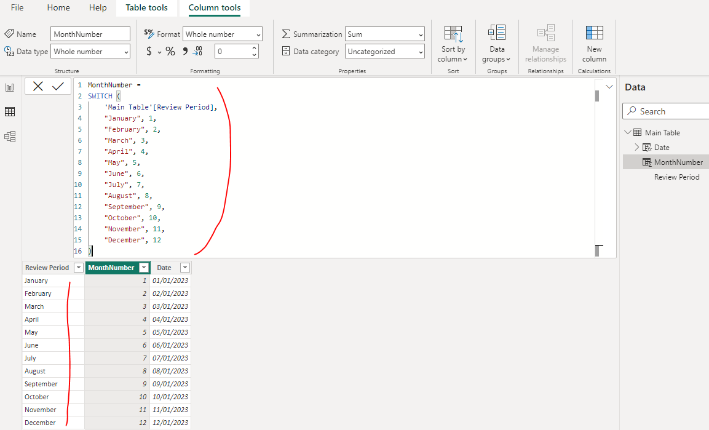Switch to the Home tab
Image resolution: width=709 pixels, height=430 pixels.
pyautogui.click(x=58, y=7)
